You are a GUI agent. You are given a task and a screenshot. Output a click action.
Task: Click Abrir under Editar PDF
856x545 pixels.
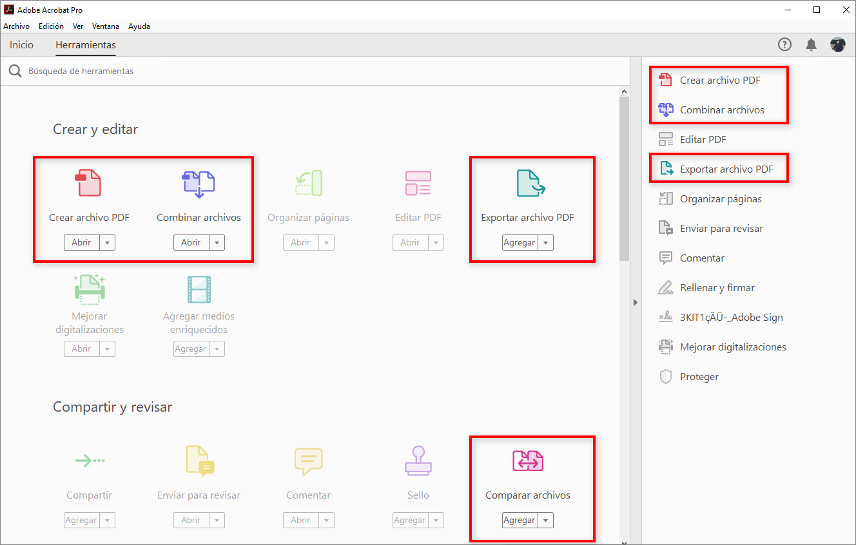pyautogui.click(x=410, y=243)
